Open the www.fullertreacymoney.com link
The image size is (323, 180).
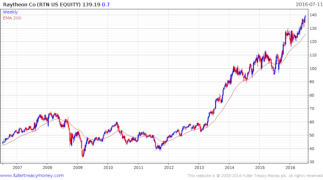[x=32, y=175]
